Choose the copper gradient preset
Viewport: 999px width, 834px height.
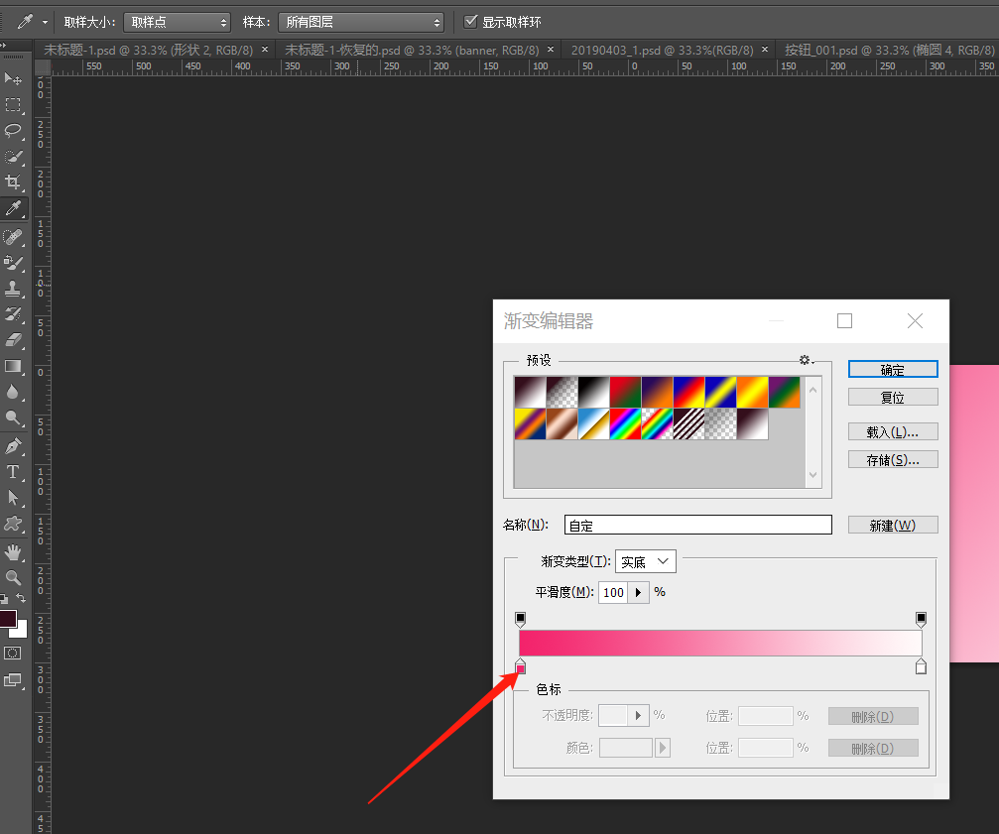click(x=562, y=424)
